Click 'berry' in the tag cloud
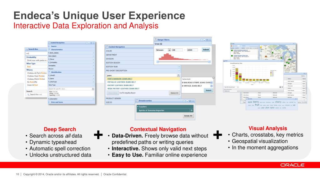 click(x=256, y=102)
